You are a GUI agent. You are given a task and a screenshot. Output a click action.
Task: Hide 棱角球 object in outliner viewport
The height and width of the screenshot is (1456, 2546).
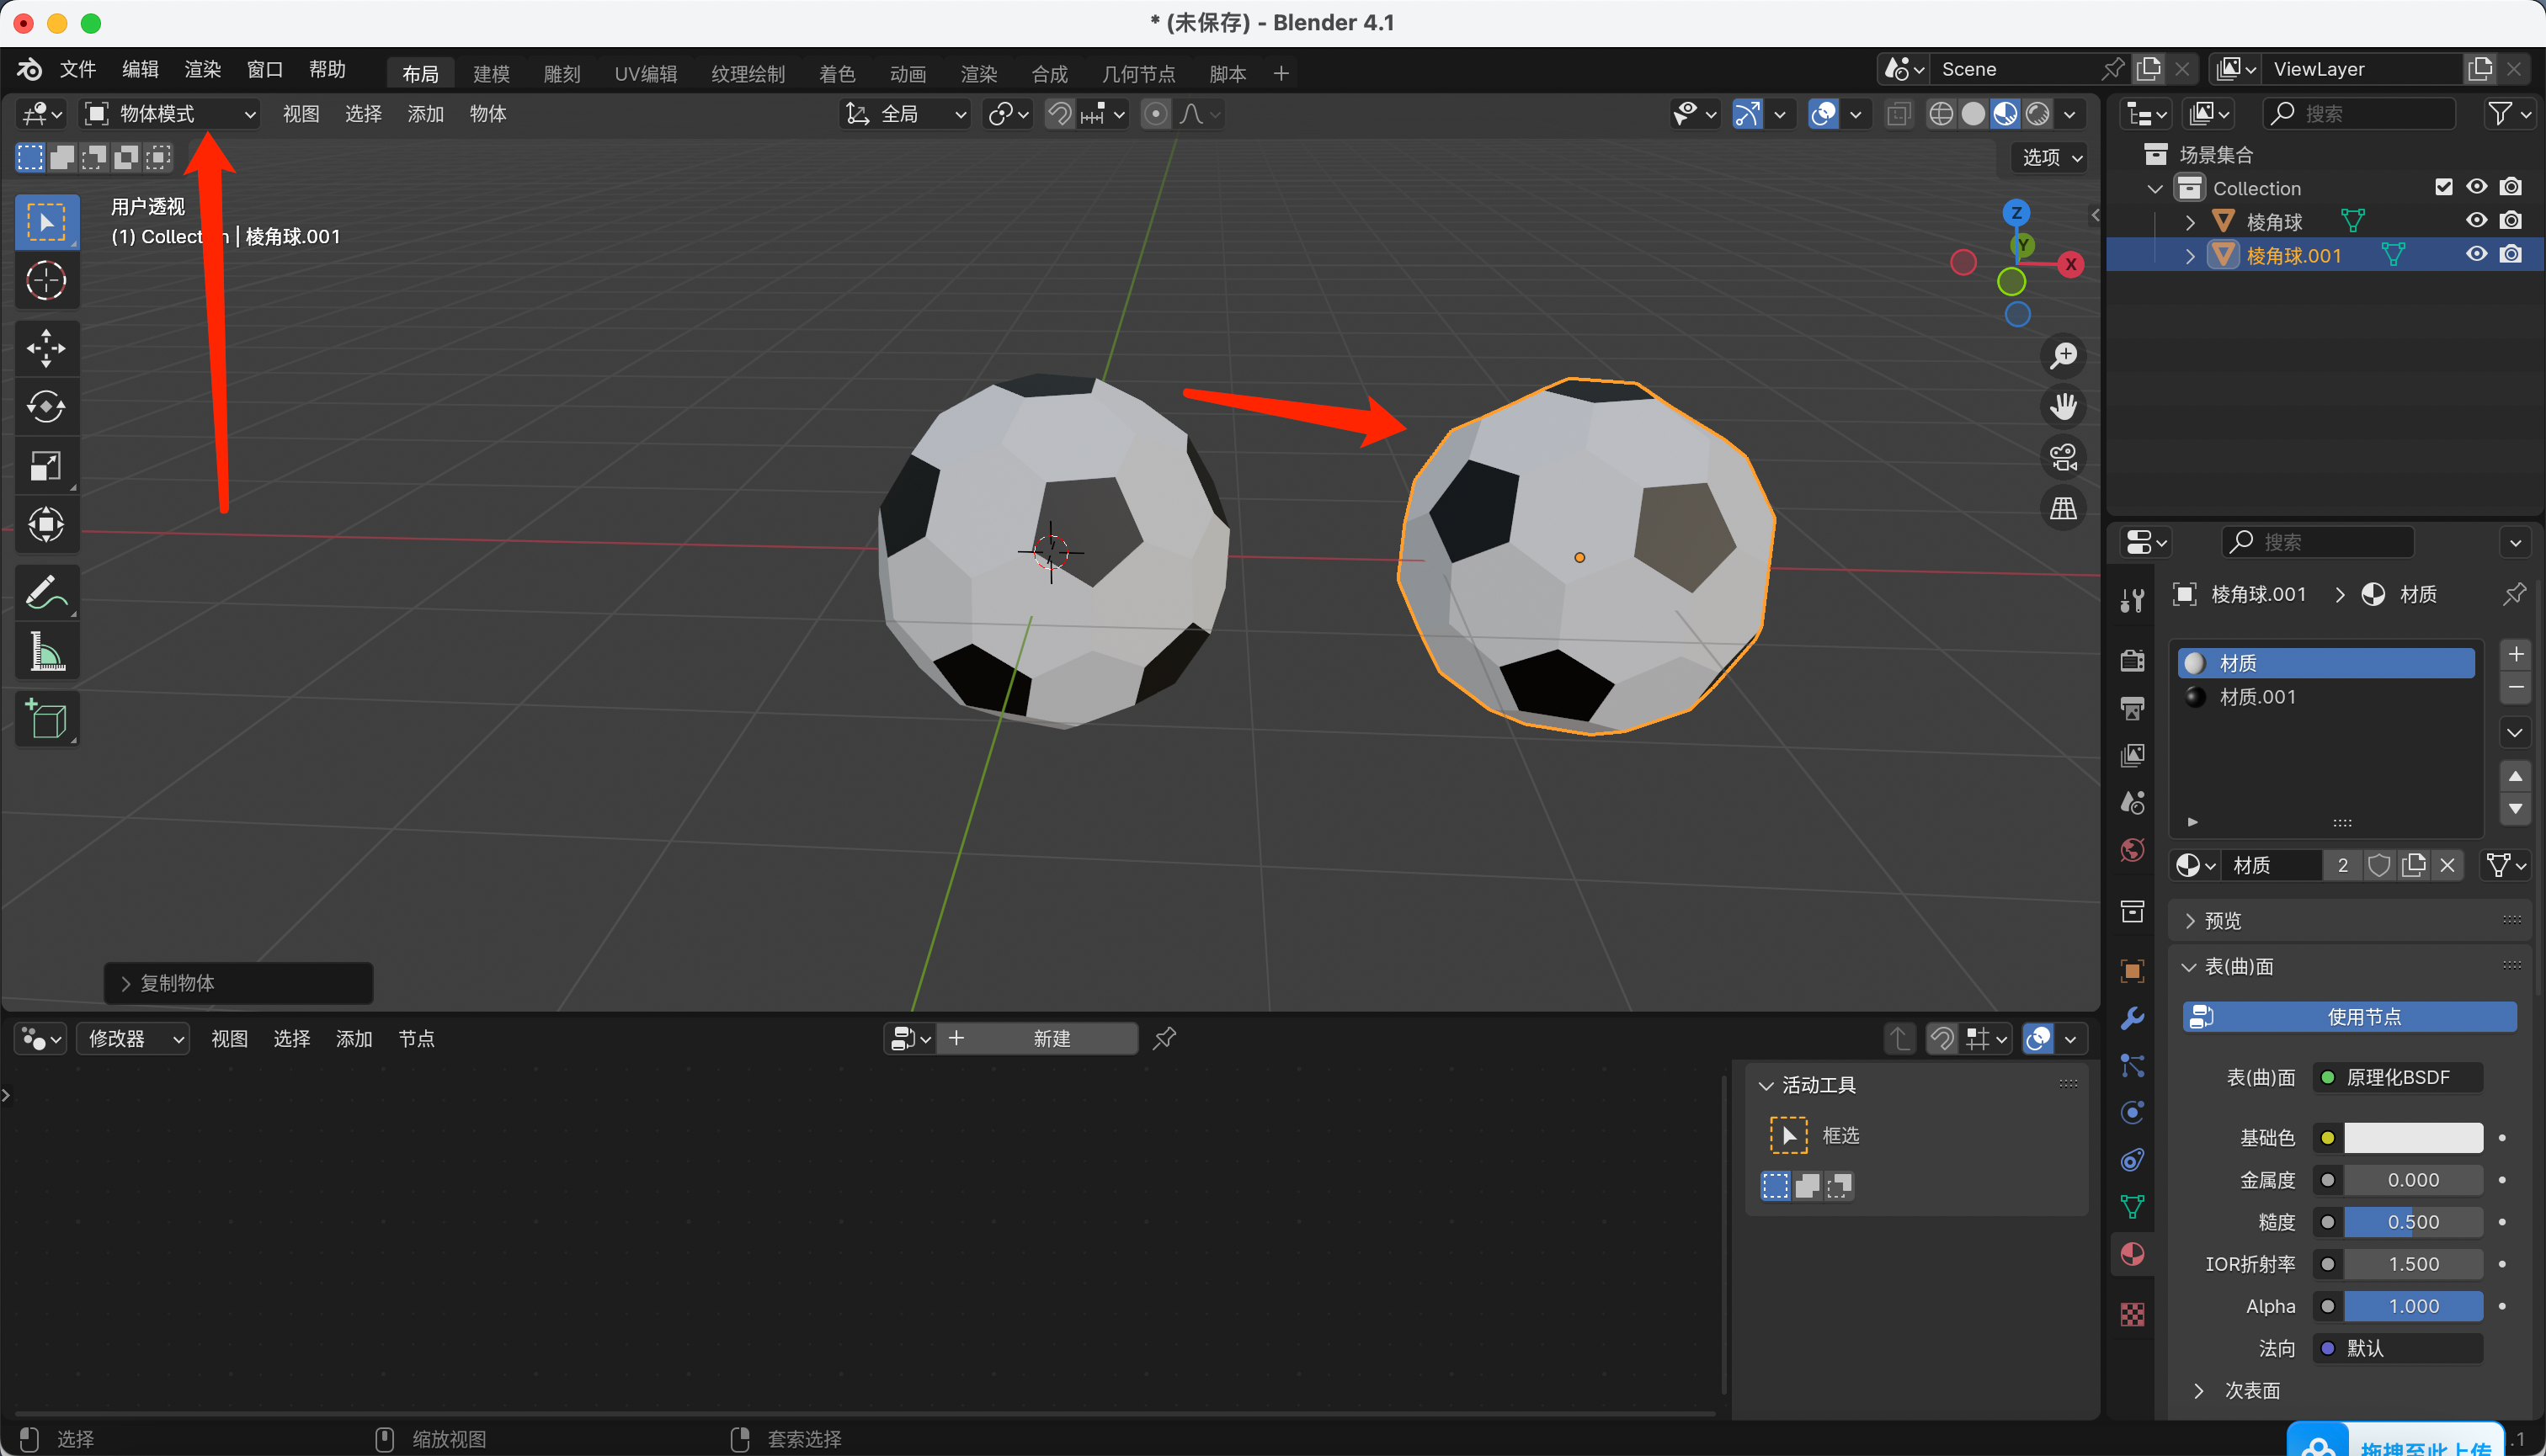[x=2476, y=221]
